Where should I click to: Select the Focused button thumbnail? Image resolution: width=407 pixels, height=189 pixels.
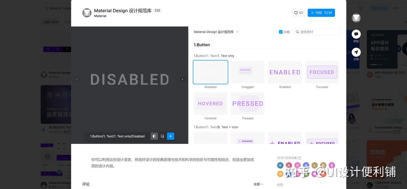coord(322,72)
